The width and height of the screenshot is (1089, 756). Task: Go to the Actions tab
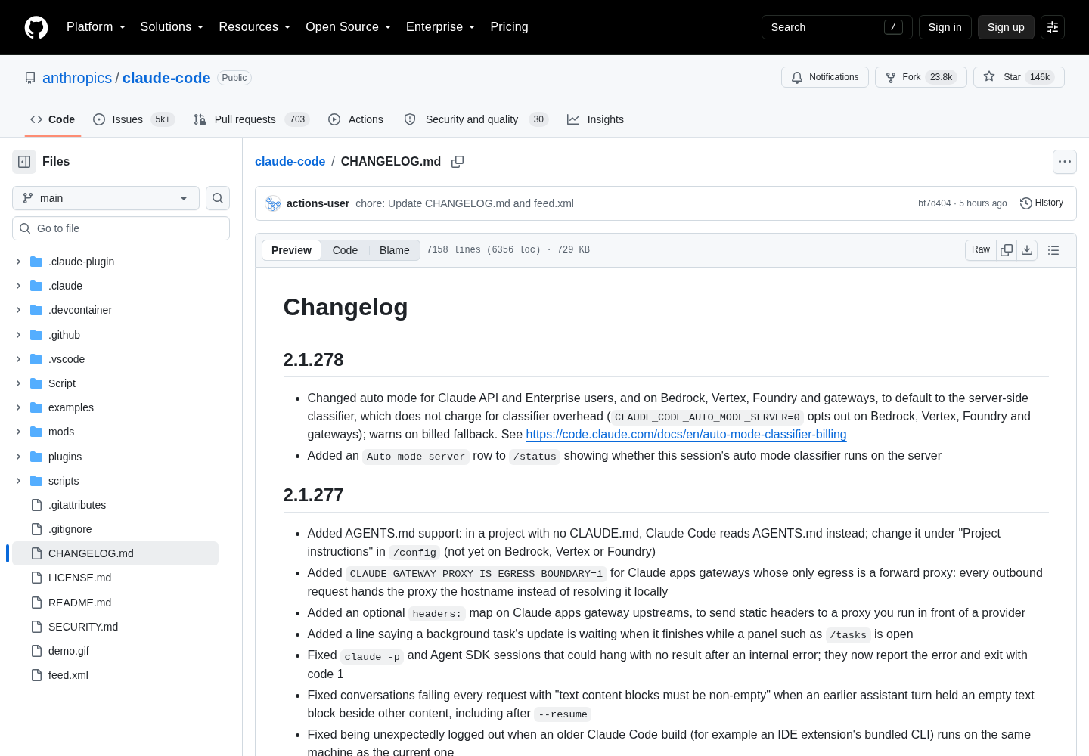356,119
